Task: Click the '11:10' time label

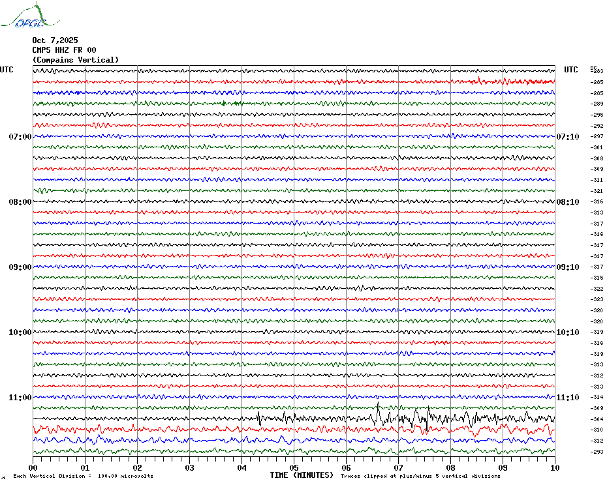Action: click(x=568, y=398)
